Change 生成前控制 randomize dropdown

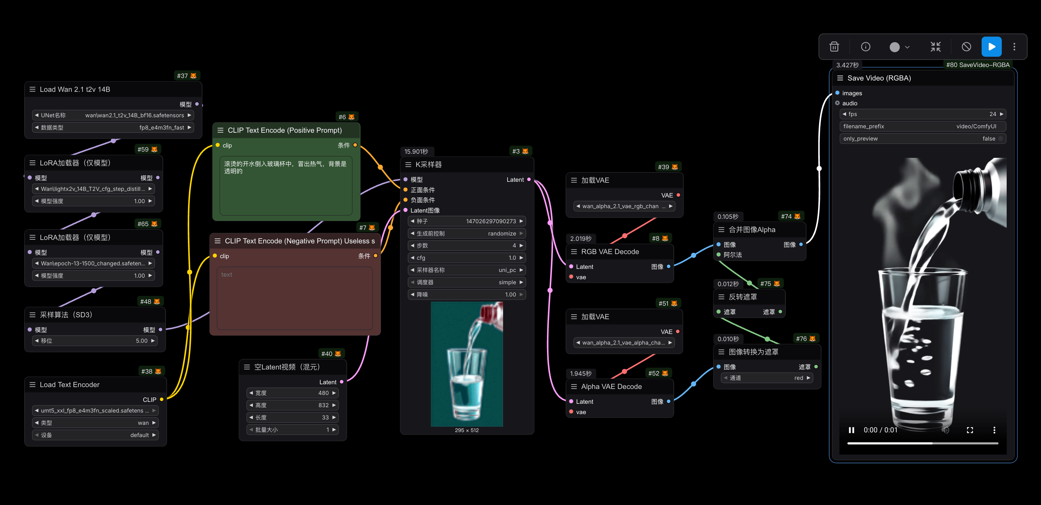point(467,234)
